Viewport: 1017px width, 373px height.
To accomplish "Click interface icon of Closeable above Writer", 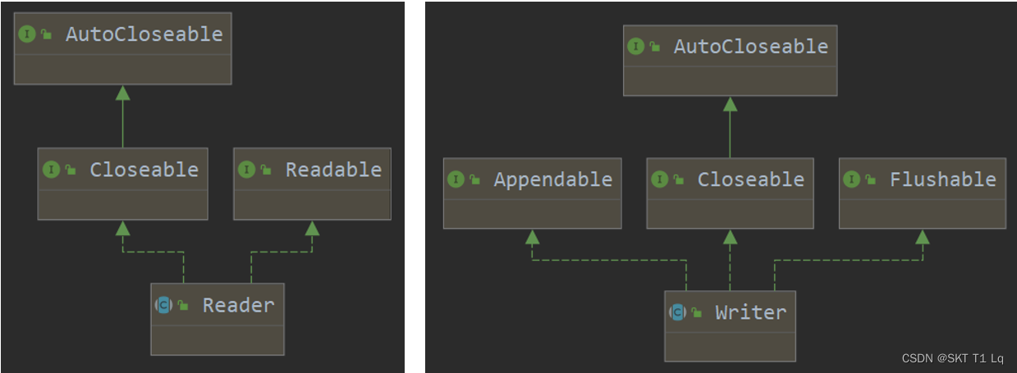I will coord(659,180).
